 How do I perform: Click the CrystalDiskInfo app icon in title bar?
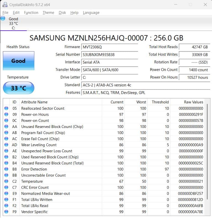[5, 5]
